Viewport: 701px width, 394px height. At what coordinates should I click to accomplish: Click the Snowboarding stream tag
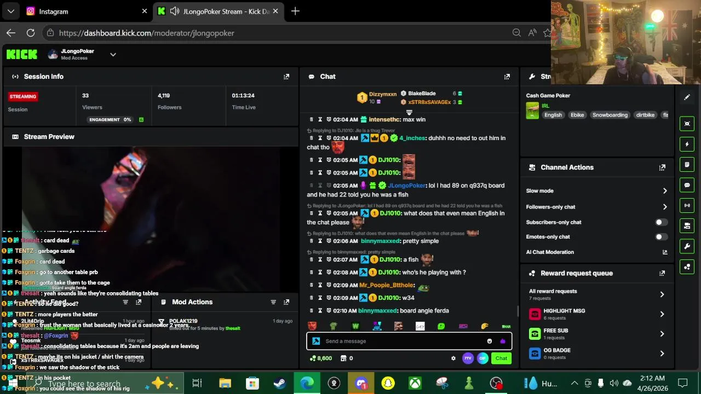pos(610,115)
